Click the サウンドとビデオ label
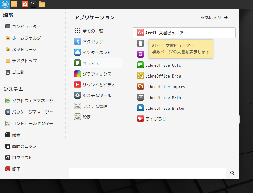 pos(99,85)
